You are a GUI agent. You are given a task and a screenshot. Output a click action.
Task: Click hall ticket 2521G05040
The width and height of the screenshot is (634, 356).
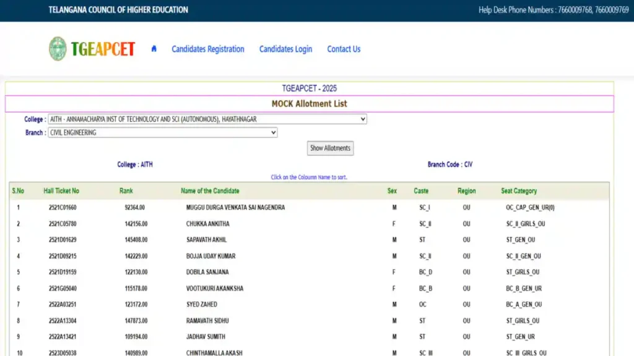click(x=63, y=288)
